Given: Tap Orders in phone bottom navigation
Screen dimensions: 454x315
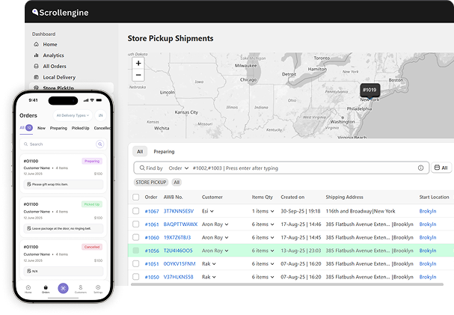Looking at the screenshot, I should pos(46,289).
